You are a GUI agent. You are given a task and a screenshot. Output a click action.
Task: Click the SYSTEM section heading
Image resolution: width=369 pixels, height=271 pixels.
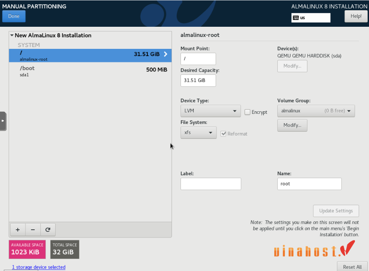pyautogui.click(x=29, y=45)
